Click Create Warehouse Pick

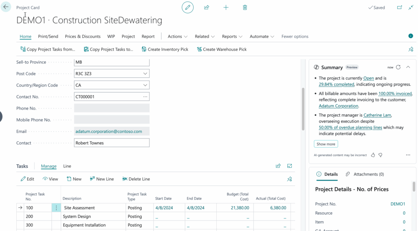[222, 49]
